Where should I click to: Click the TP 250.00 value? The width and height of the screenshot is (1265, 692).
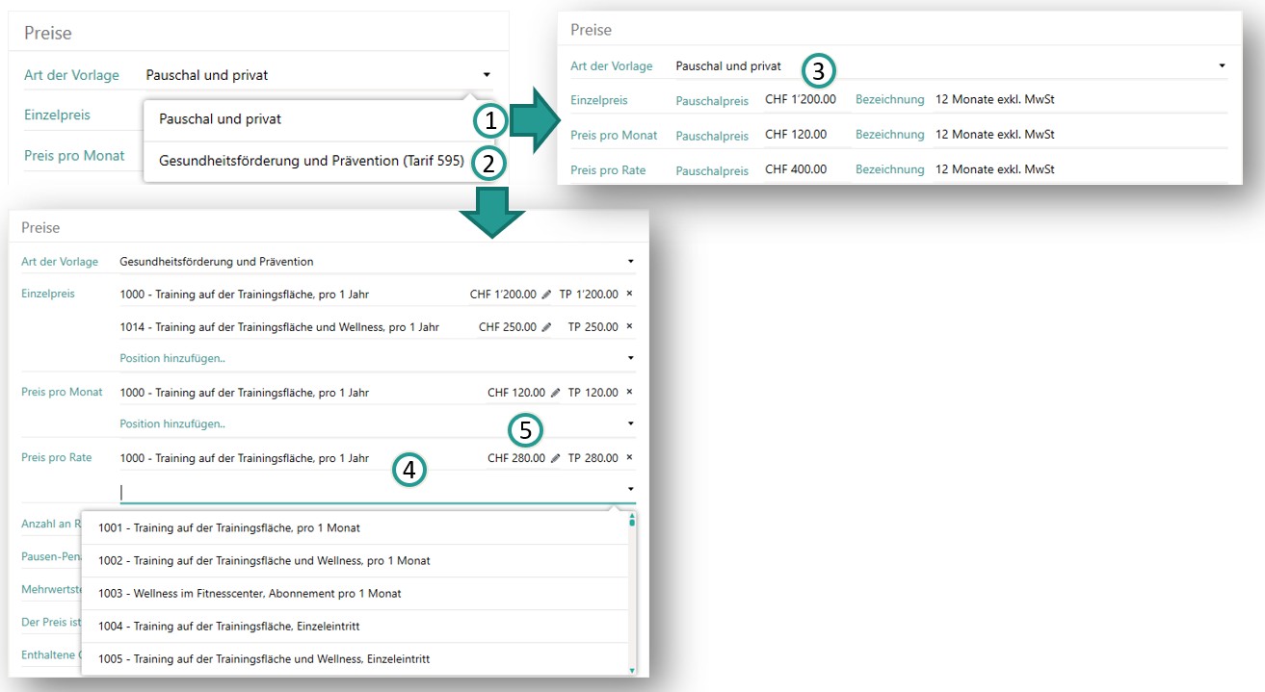click(593, 327)
